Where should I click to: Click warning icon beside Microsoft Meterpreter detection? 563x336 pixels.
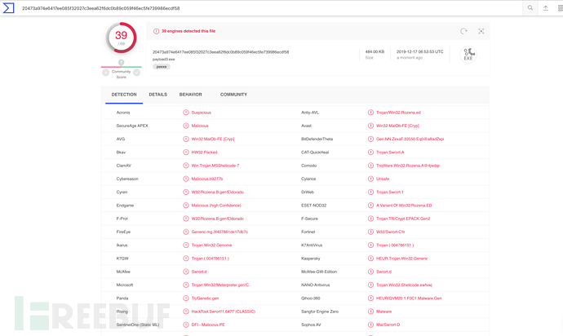[186, 285]
